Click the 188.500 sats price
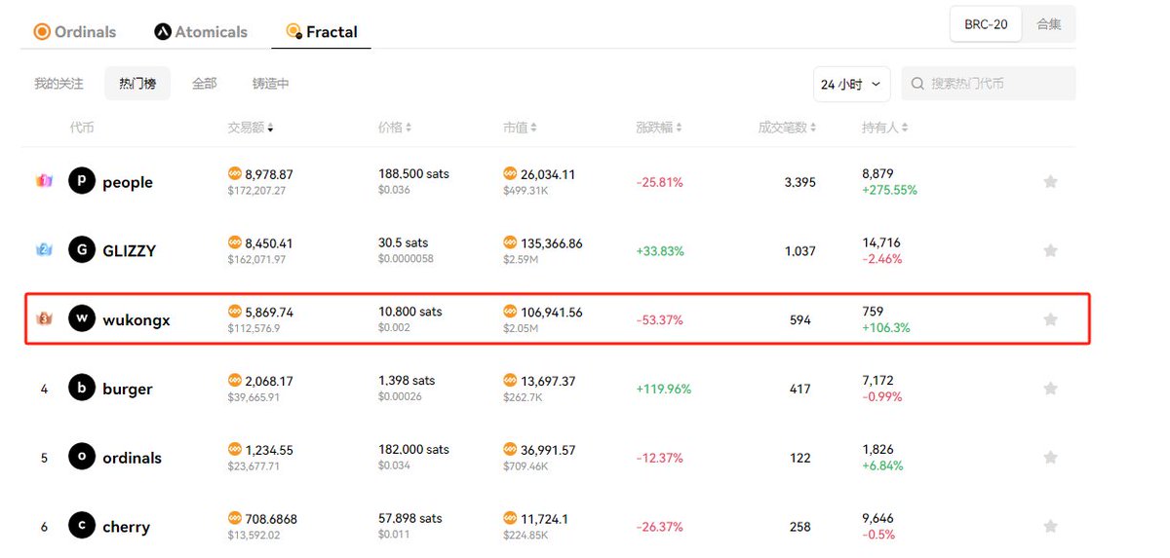Viewport: 1170px width, 558px height. (x=413, y=173)
